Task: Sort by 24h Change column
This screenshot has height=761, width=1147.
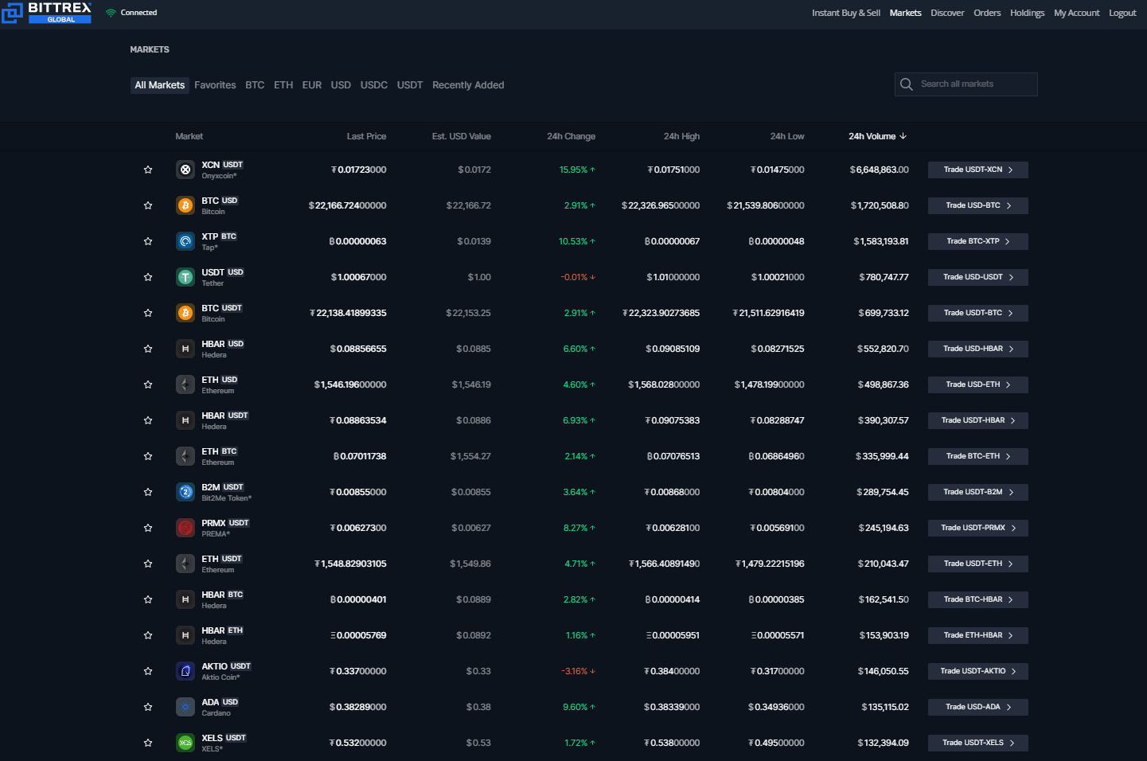Action: click(571, 136)
